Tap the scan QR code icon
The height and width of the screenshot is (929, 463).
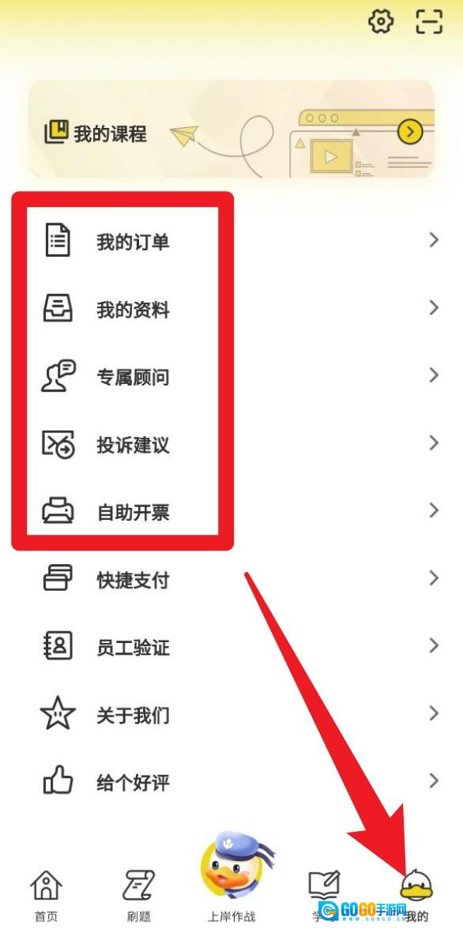pos(429,22)
